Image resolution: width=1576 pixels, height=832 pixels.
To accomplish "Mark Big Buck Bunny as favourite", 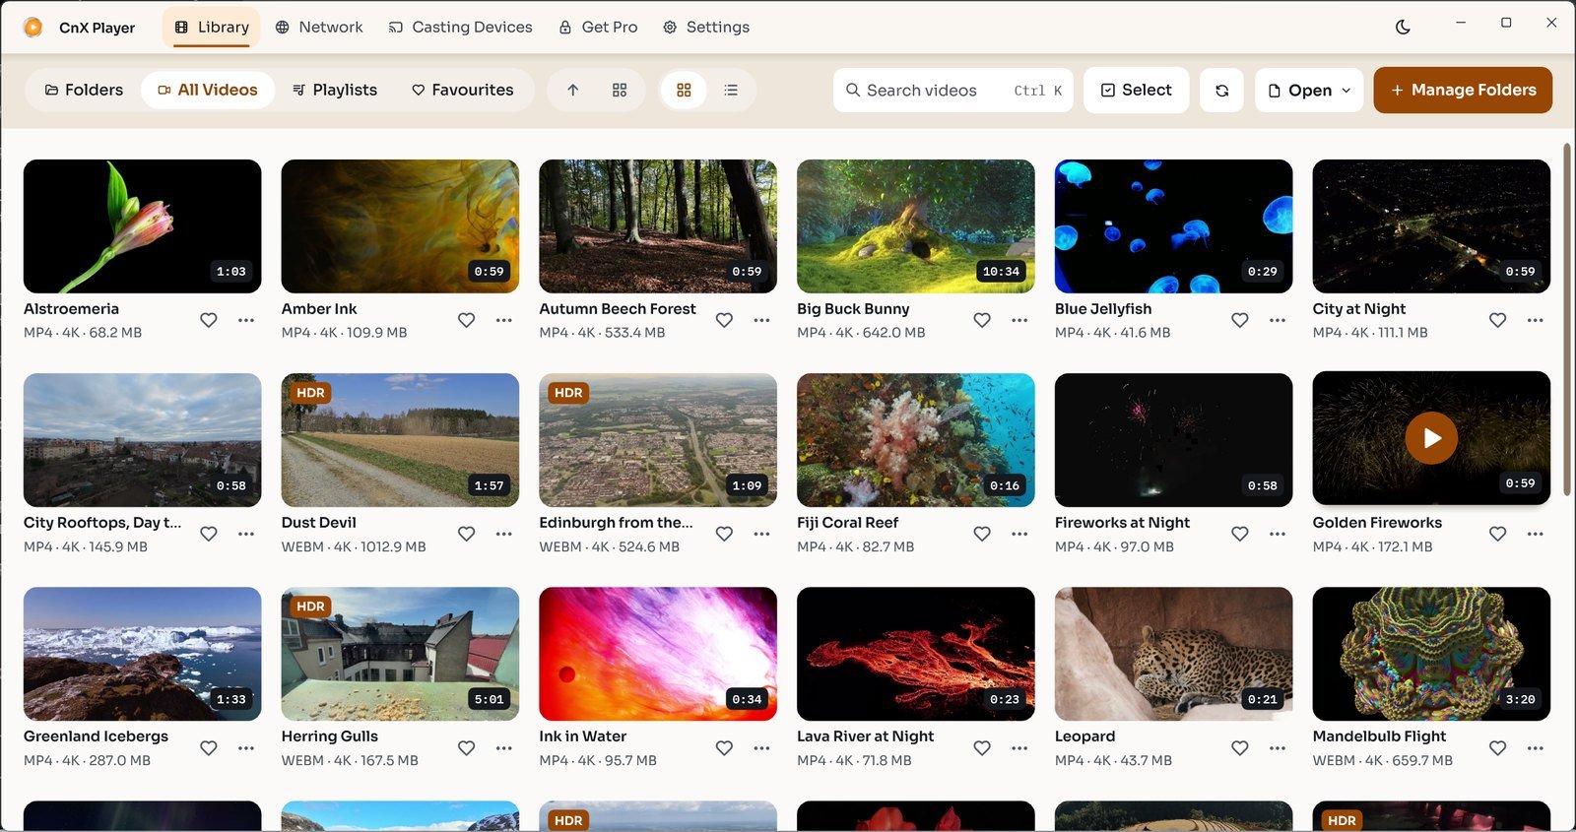I will pos(982,320).
